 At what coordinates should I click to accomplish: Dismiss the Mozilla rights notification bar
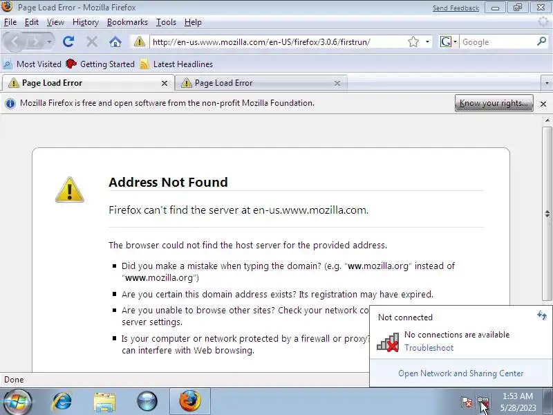pyautogui.click(x=543, y=104)
